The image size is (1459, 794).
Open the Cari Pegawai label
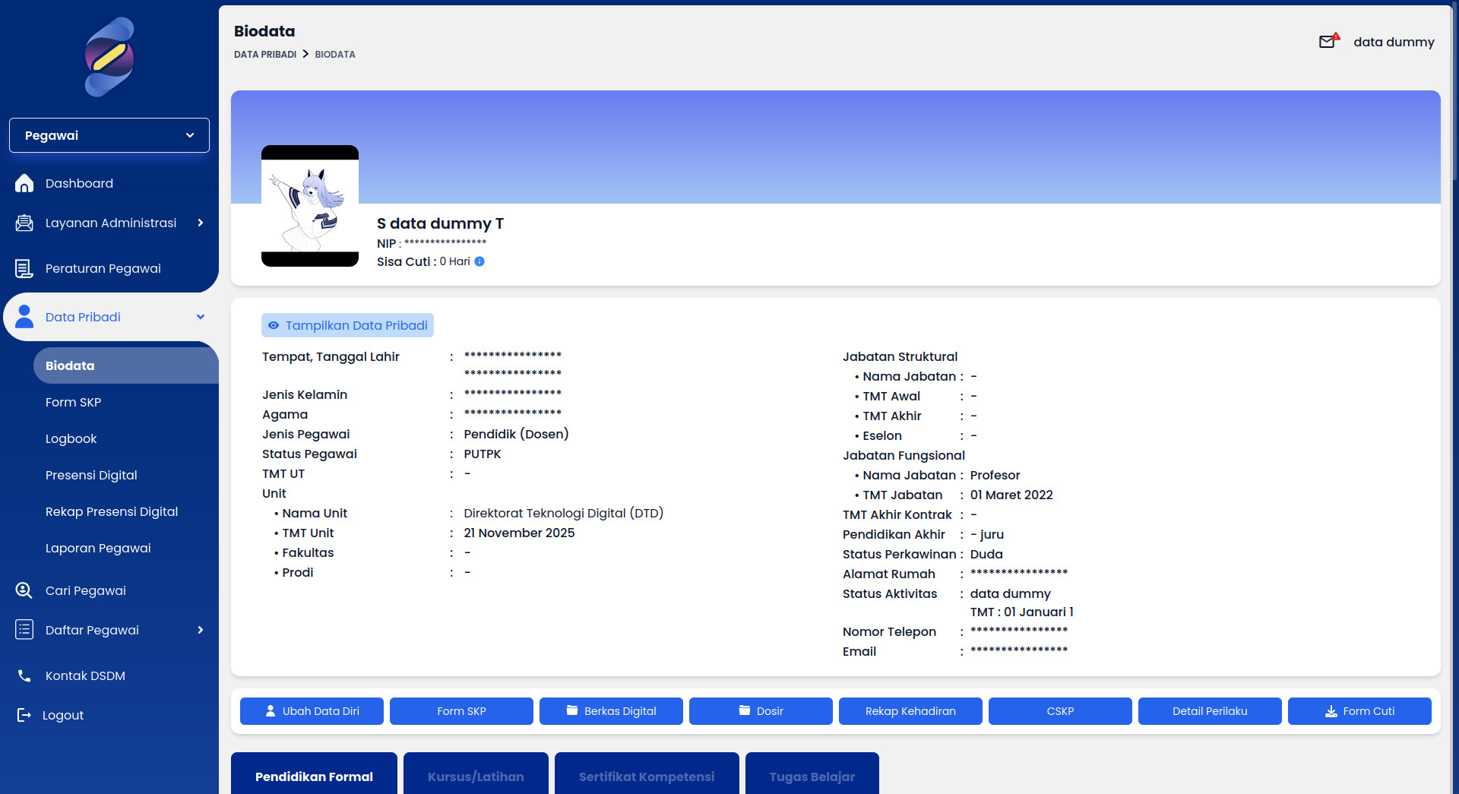tap(86, 590)
